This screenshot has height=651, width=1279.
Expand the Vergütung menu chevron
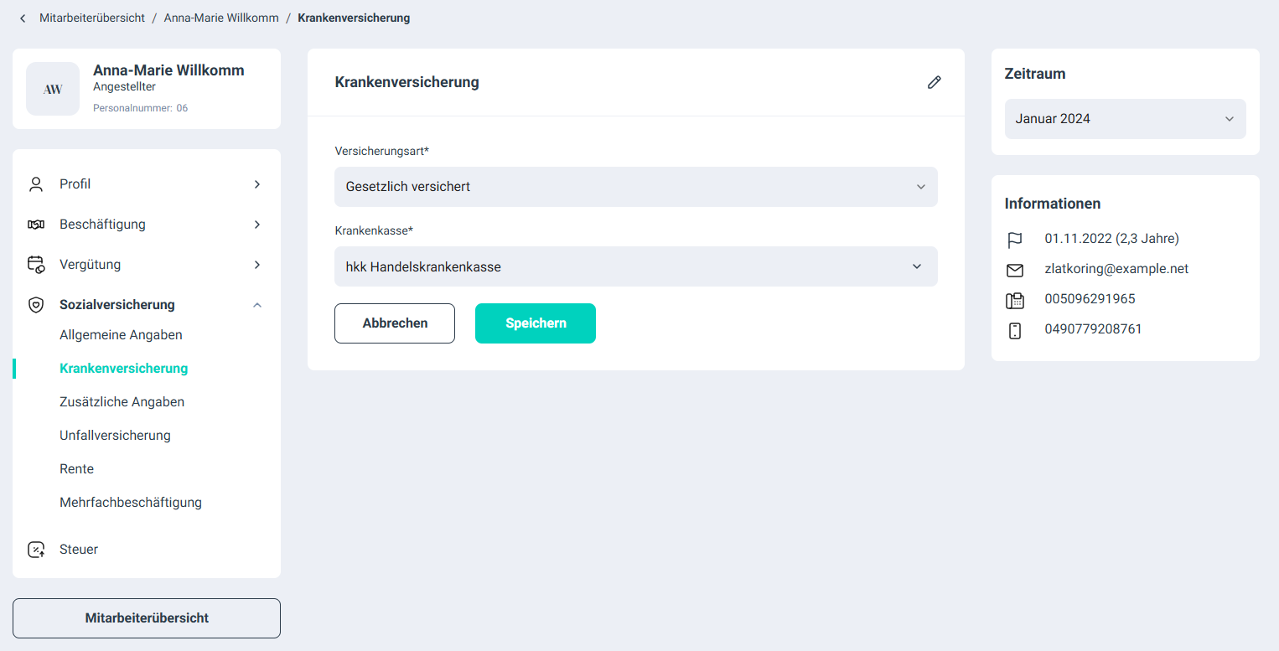[x=257, y=265]
